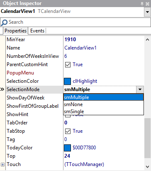Select the SelectionMode property name
The height and width of the screenshot is (171, 151).
23,89
